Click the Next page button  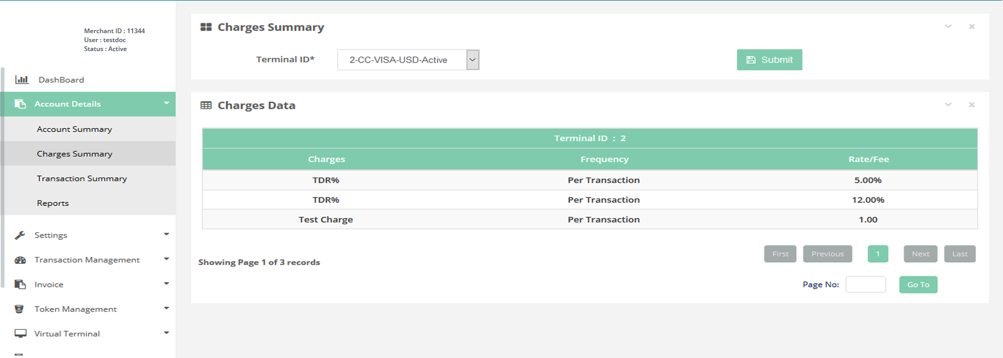[x=920, y=254]
